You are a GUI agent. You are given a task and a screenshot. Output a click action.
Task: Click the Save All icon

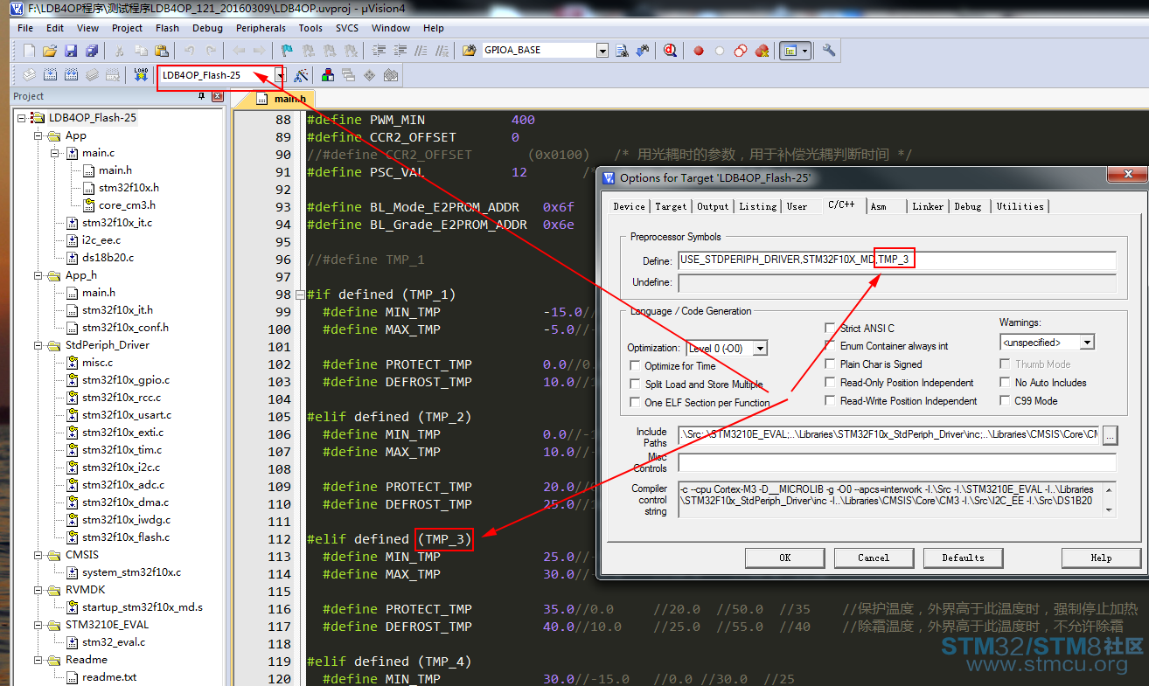(x=92, y=51)
